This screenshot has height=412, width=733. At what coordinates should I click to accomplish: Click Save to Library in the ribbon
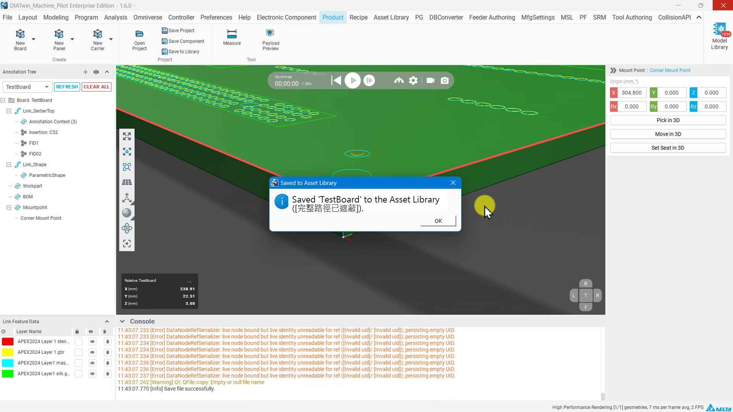[180, 51]
